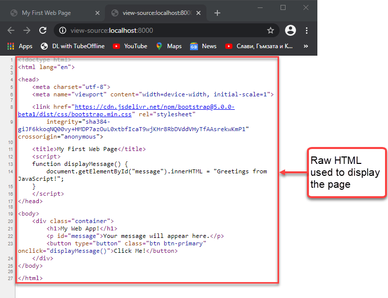Open DL with TubeOffline bookmark
Viewport: 388px width, 298px height.
(x=73, y=46)
